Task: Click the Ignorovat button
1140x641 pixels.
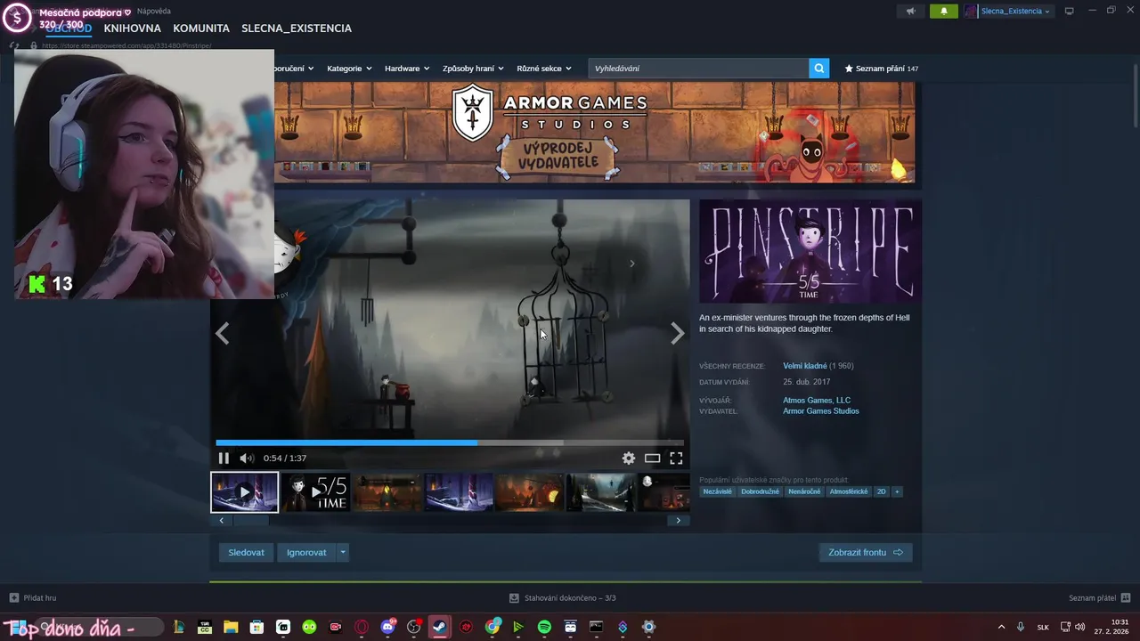Action: coord(306,553)
